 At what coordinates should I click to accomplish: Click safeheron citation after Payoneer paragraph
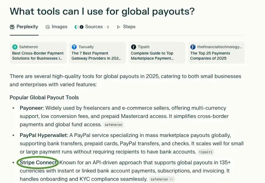(x=113, y=125)
